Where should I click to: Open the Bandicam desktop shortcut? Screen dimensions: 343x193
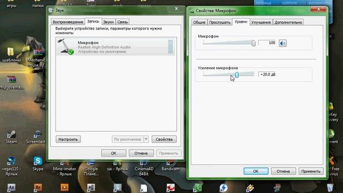point(170,163)
